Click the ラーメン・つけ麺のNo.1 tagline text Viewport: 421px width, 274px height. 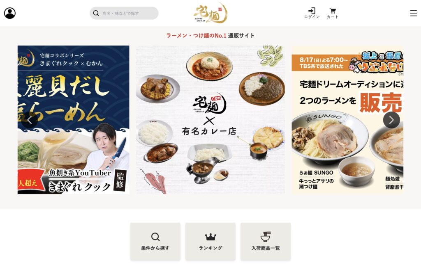(196, 36)
